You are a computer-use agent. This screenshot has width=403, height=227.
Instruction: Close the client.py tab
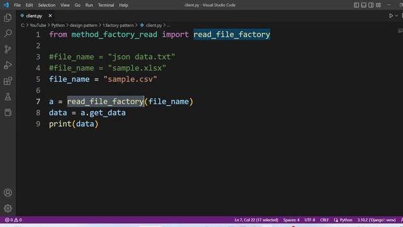click(50, 16)
